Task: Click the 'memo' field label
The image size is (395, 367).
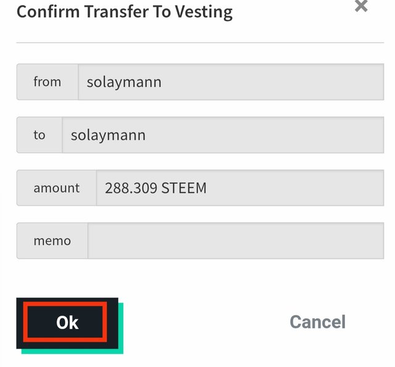Action: click(52, 241)
